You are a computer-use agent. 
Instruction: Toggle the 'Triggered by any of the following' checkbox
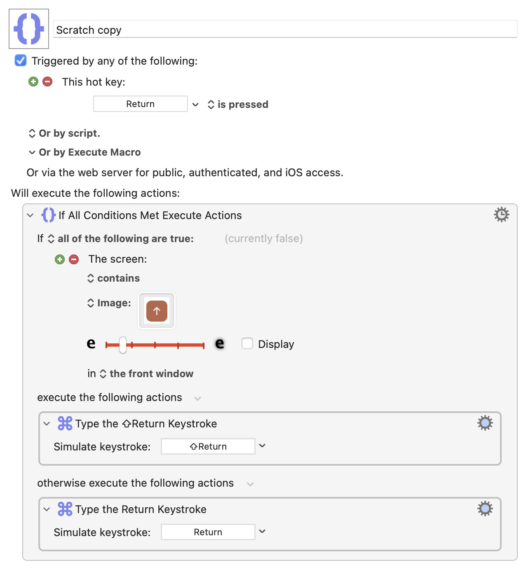click(x=21, y=61)
